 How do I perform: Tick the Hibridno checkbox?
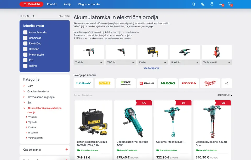tap(25, 49)
